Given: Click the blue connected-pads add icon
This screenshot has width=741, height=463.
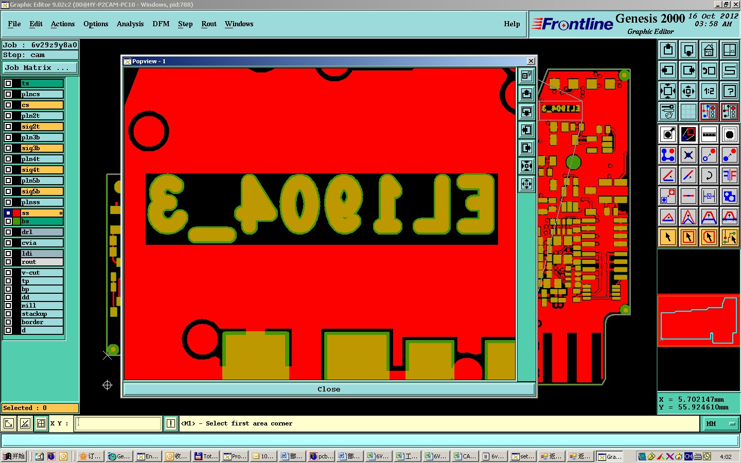Looking at the screenshot, I should click(x=668, y=155).
